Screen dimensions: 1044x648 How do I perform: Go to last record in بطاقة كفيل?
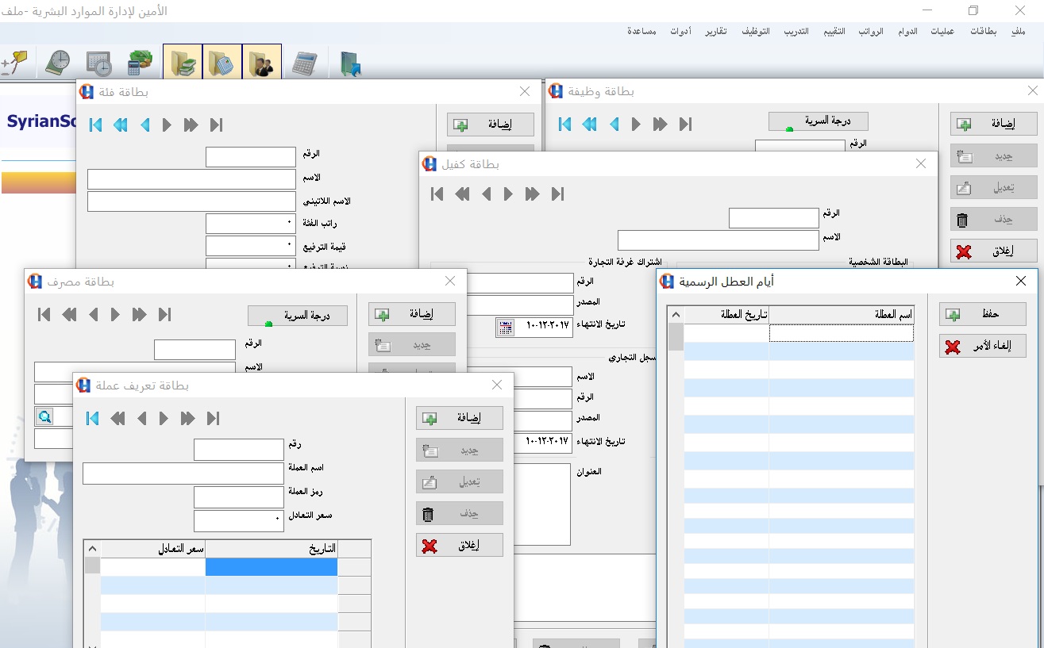tap(557, 194)
